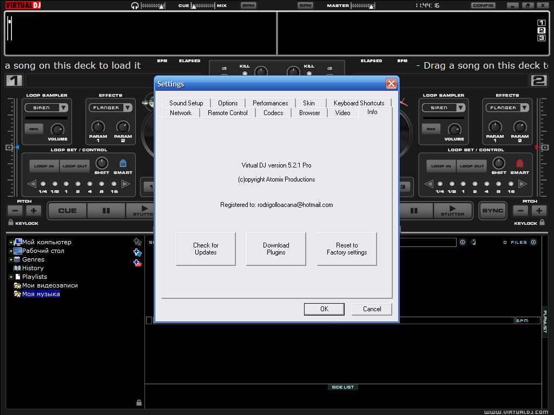Double left deck loop with right arrow
The image size is (554, 415).
(126, 184)
